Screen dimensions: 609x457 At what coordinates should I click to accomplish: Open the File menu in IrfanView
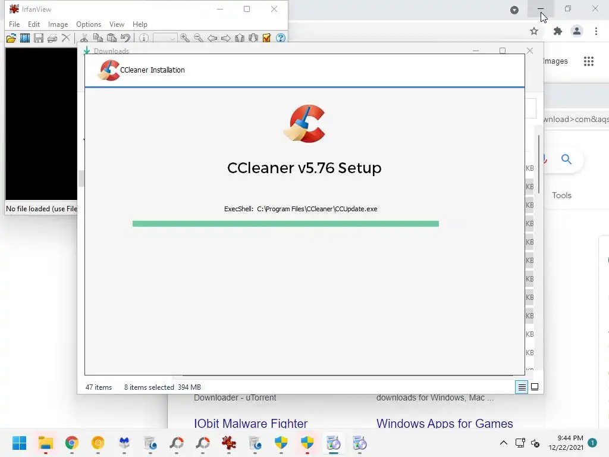(x=14, y=24)
